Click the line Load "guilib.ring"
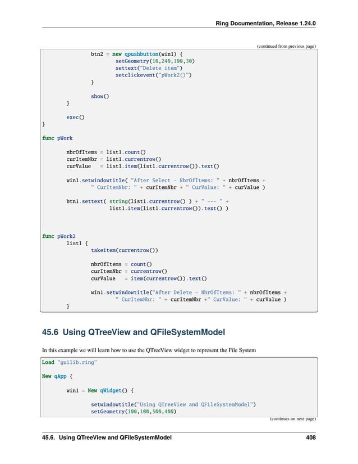This screenshot has height=464, width=358. 70,363
